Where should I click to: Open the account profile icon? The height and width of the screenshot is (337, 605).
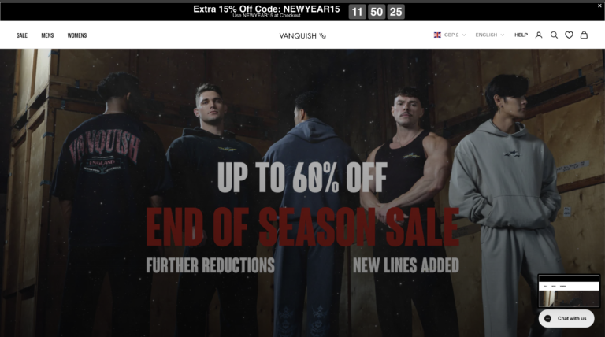tap(539, 35)
